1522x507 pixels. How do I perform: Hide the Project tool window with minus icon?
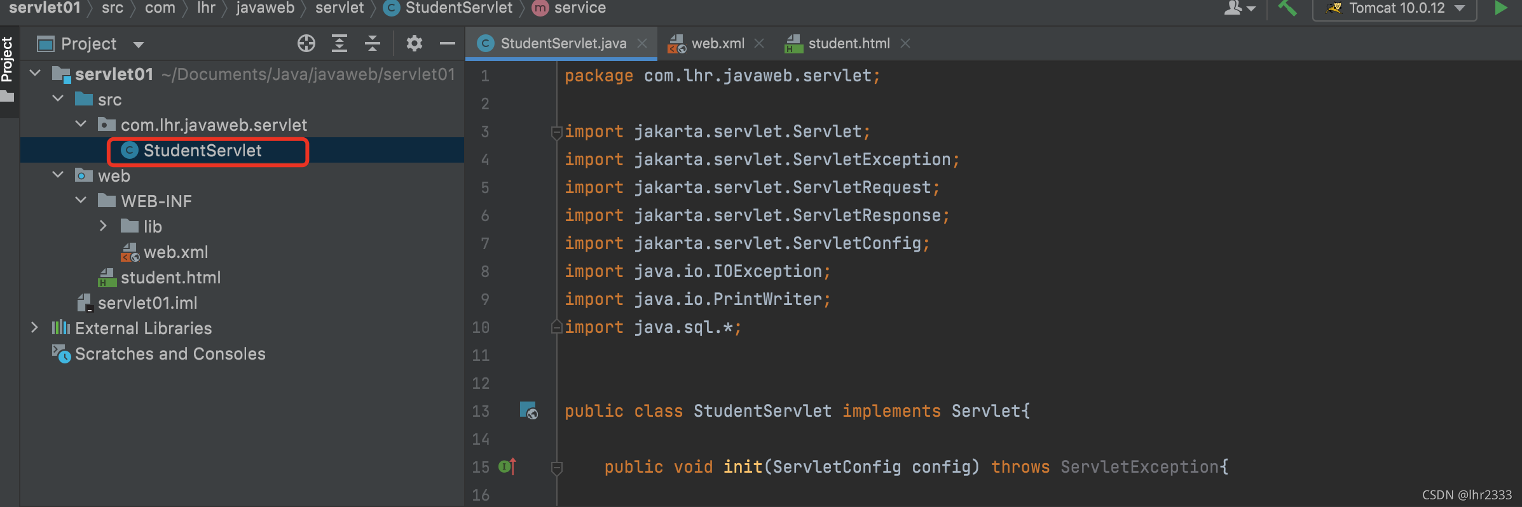pos(448,43)
